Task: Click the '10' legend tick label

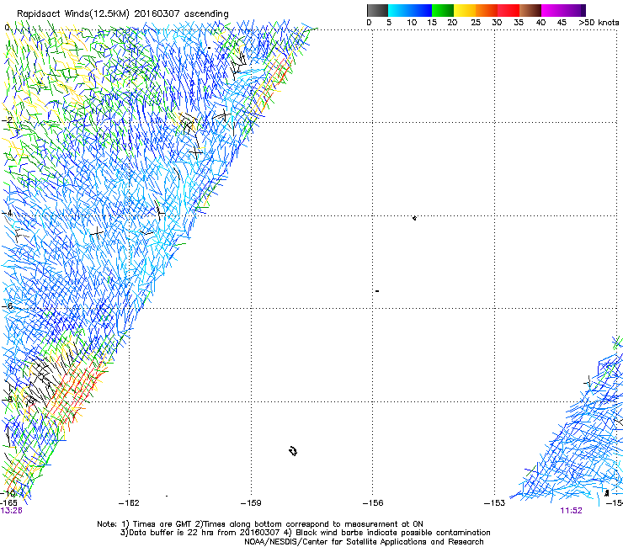Action: pyautogui.click(x=412, y=23)
